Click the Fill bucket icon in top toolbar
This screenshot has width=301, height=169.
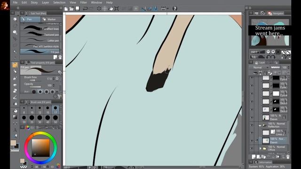[x=111, y=8]
